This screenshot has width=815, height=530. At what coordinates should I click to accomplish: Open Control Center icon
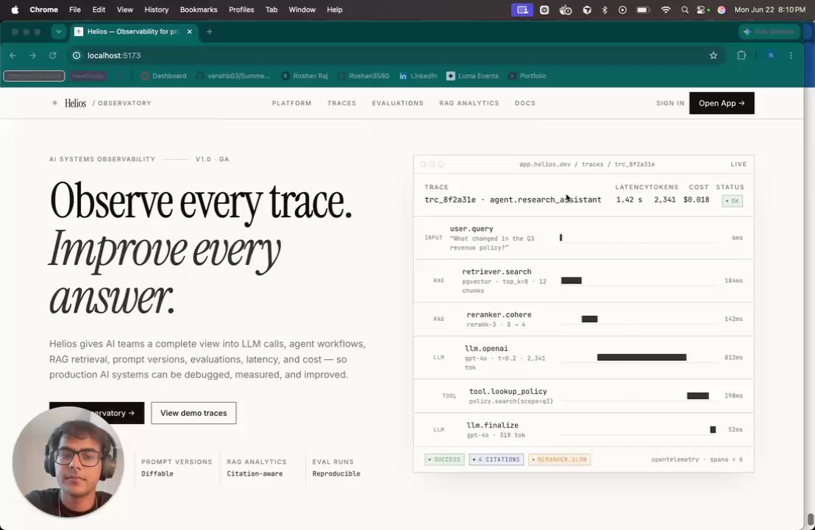[702, 10]
